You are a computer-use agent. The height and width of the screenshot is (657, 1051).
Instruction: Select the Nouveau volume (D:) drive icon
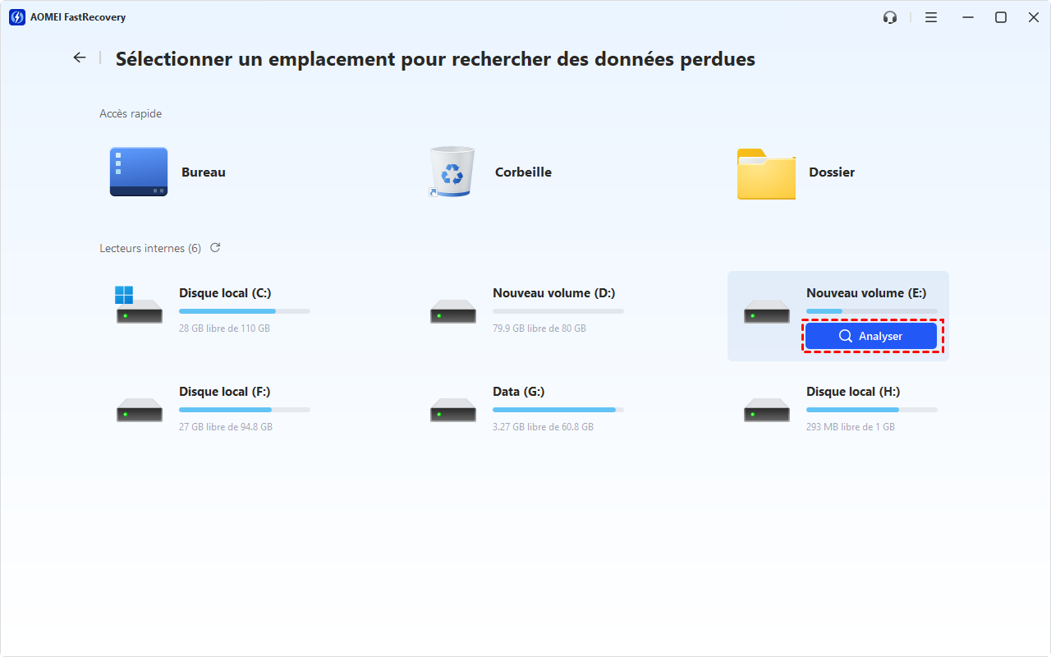pos(453,311)
